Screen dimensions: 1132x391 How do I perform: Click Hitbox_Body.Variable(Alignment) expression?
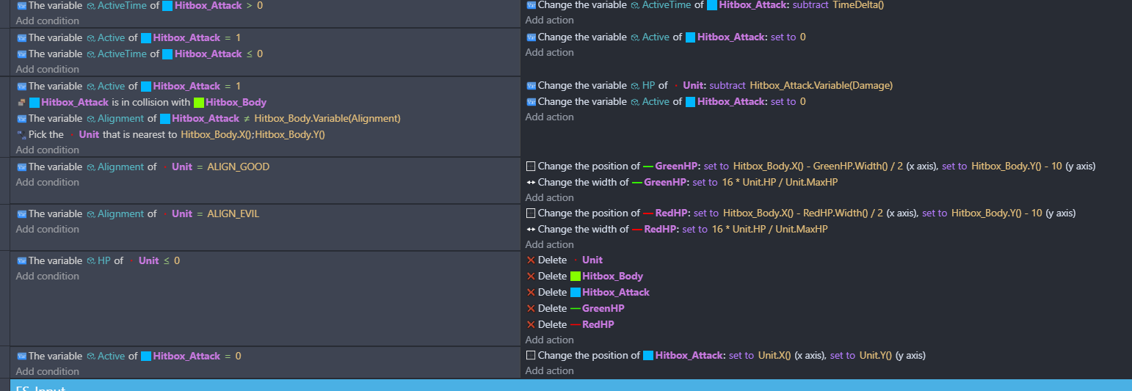327,118
